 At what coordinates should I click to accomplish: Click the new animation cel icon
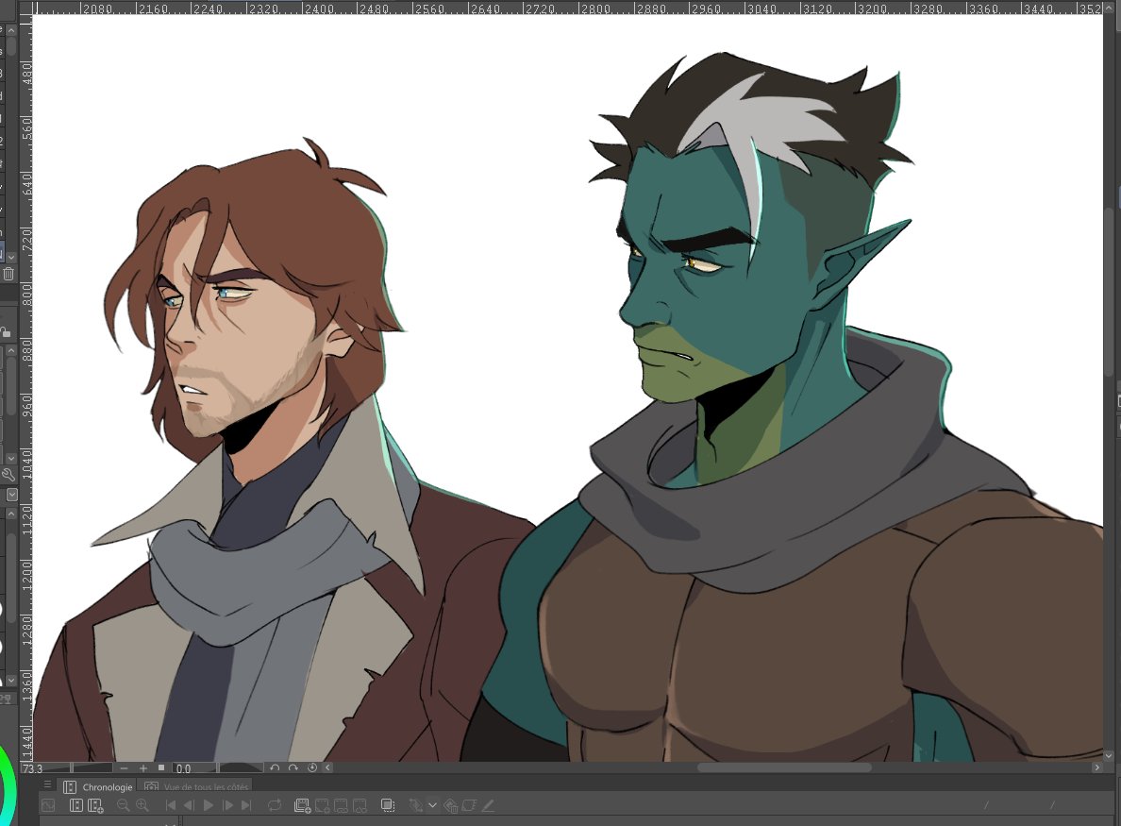(323, 806)
